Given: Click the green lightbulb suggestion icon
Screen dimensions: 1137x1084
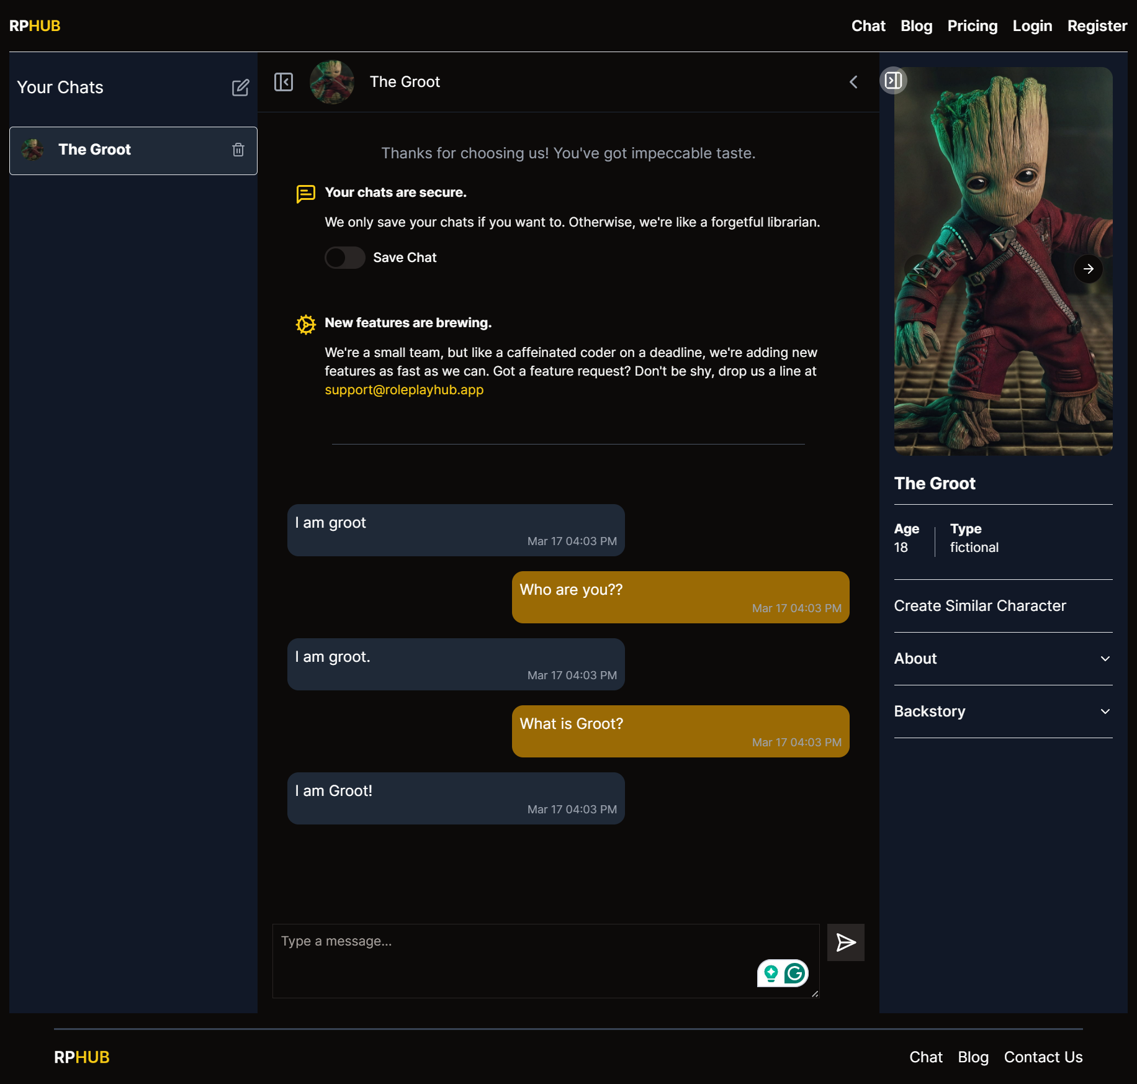Looking at the screenshot, I should click(771, 973).
